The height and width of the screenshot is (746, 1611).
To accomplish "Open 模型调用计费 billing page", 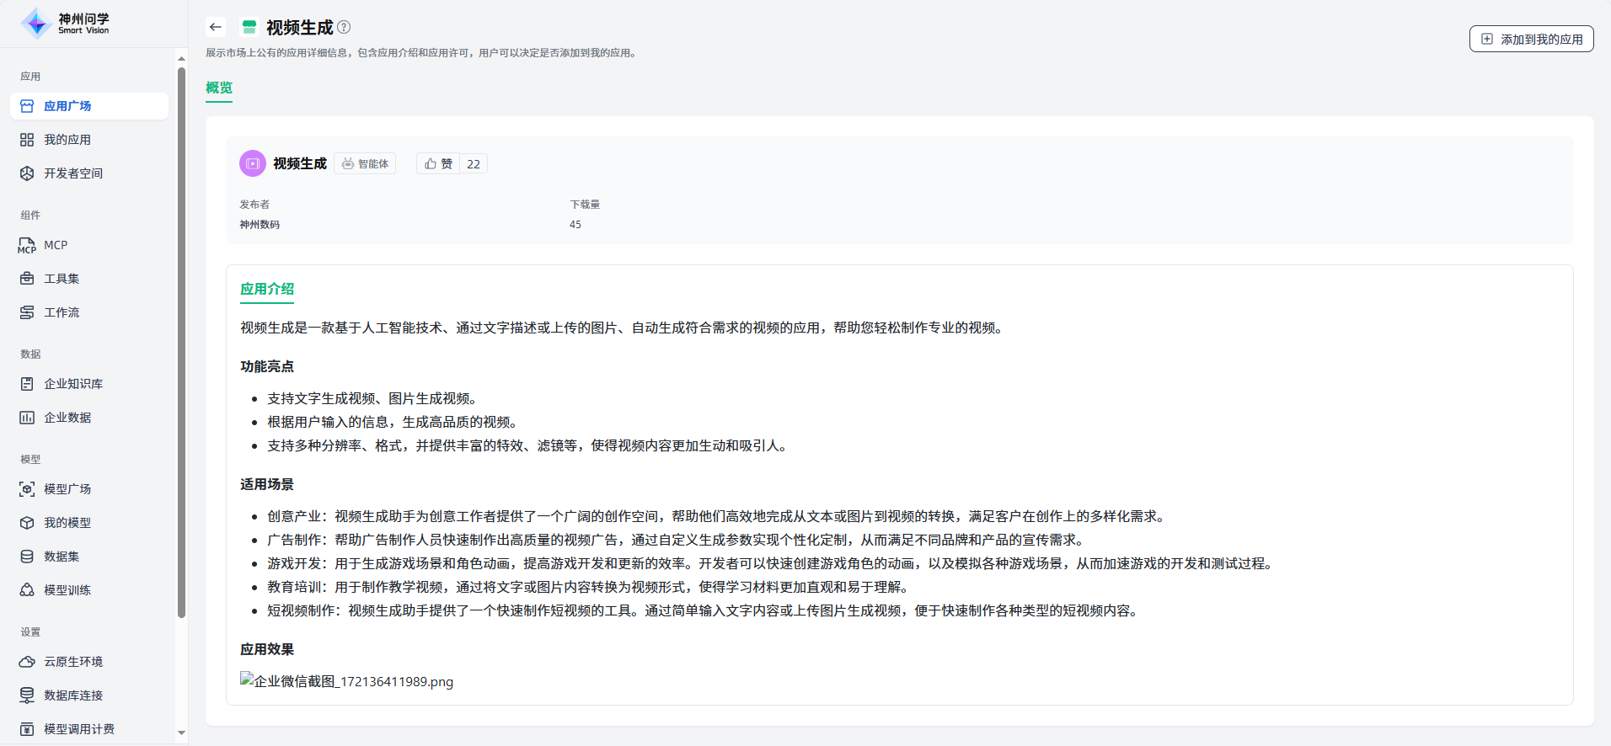I will pos(78,729).
